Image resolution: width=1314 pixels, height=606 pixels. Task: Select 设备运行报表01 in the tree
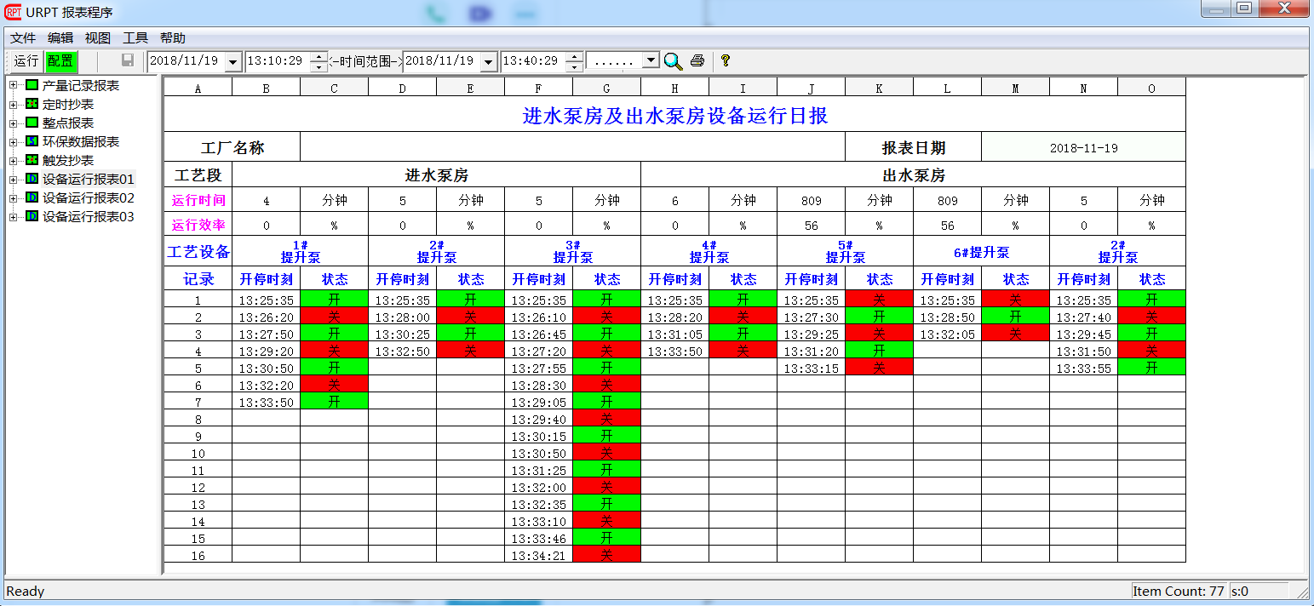(88, 179)
